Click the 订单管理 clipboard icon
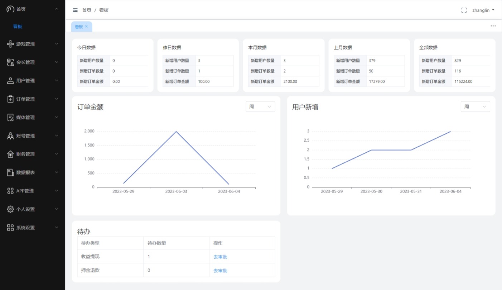This screenshot has width=502, height=290. click(x=10, y=99)
